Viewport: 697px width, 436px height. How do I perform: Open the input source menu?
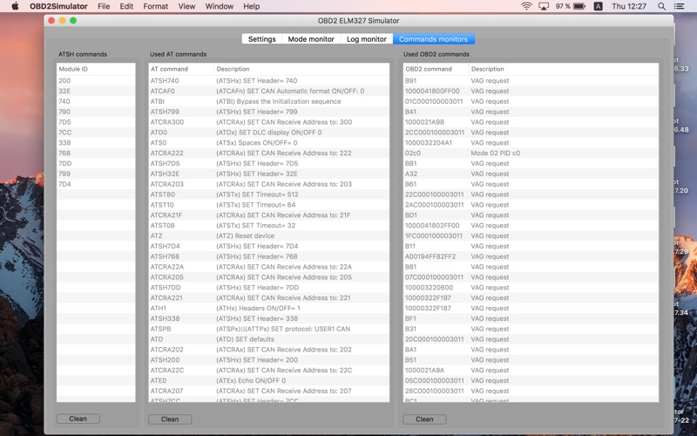point(599,6)
